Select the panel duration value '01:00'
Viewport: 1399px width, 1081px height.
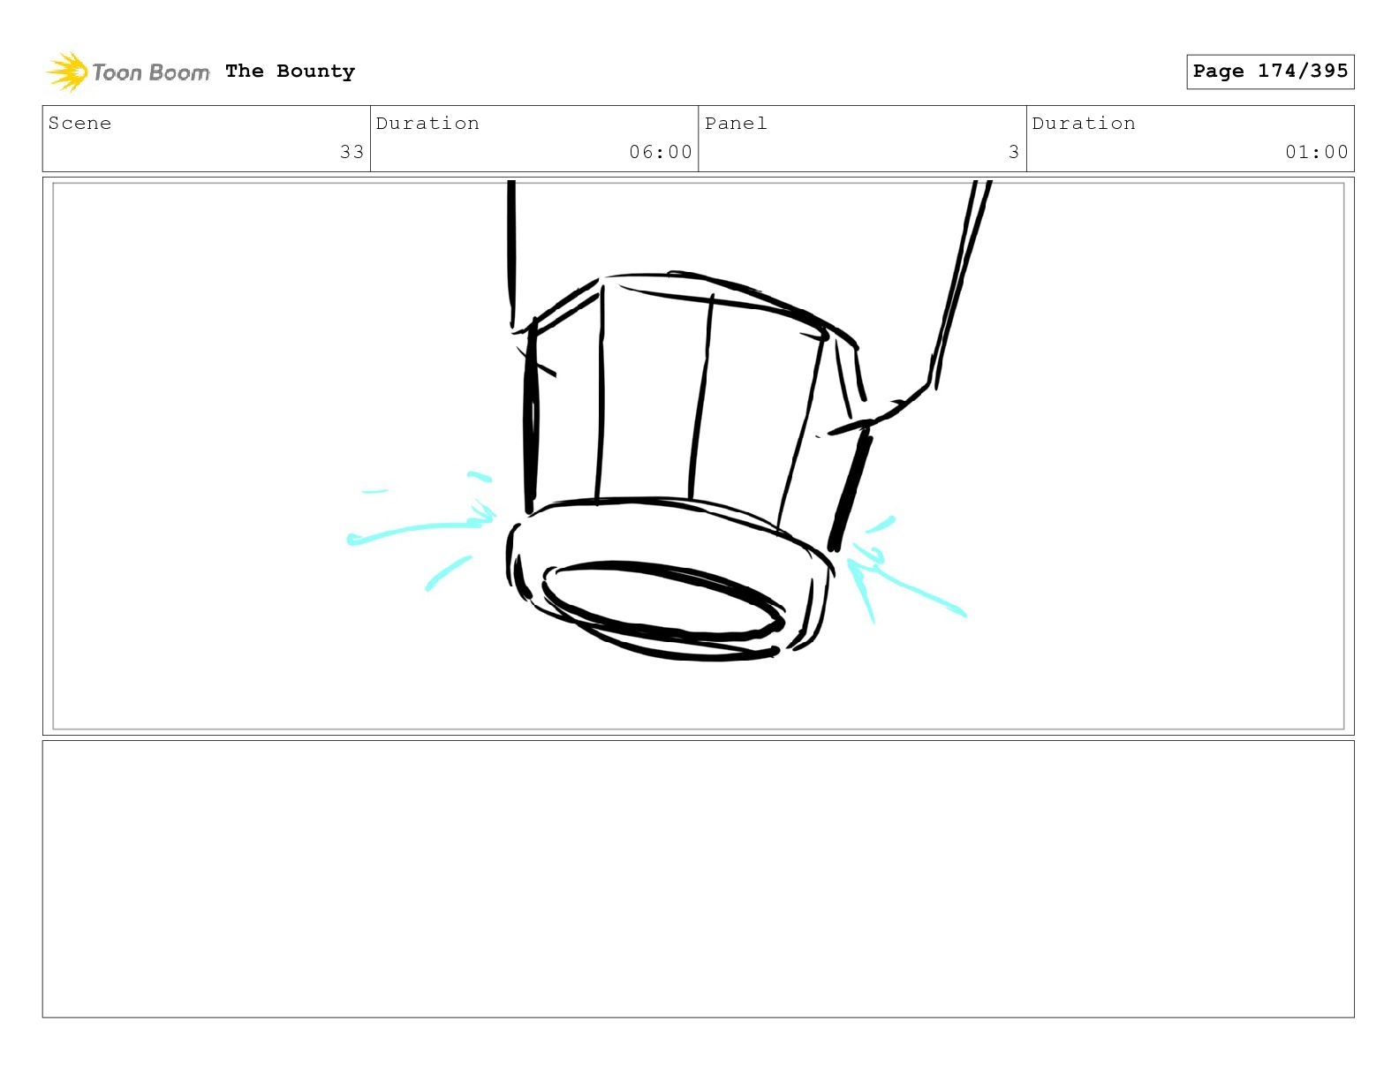click(1317, 152)
